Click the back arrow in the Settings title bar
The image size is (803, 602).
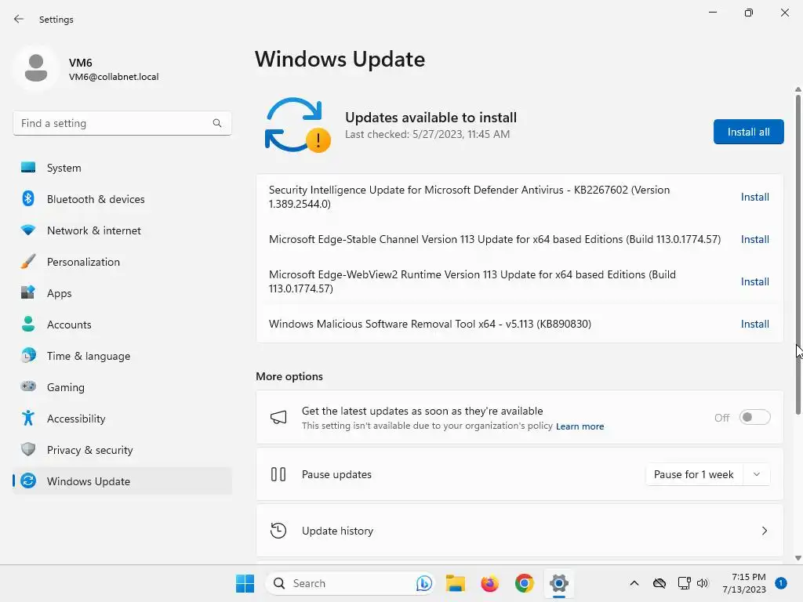tap(19, 19)
